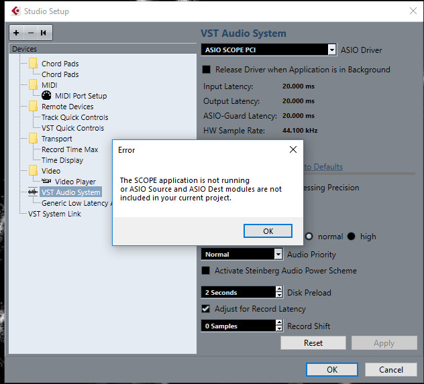424x384 pixels.
Task: Click the 2 Seconds Disk Preload field
Action: point(238,292)
